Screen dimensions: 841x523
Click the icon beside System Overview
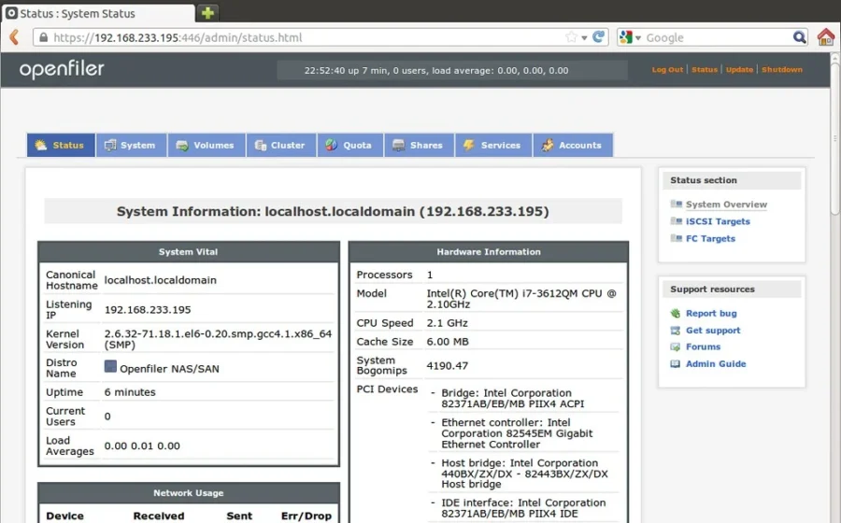coord(676,205)
